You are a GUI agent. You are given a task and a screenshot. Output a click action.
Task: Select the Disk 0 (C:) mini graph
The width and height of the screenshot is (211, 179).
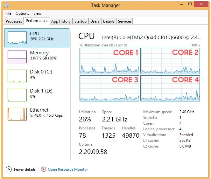pyautogui.click(x=17, y=76)
